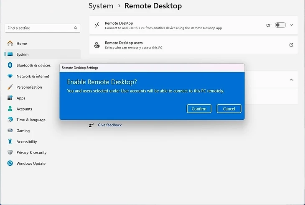Open Gaming settings
The height and width of the screenshot is (205, 305).
pos(43,131)
